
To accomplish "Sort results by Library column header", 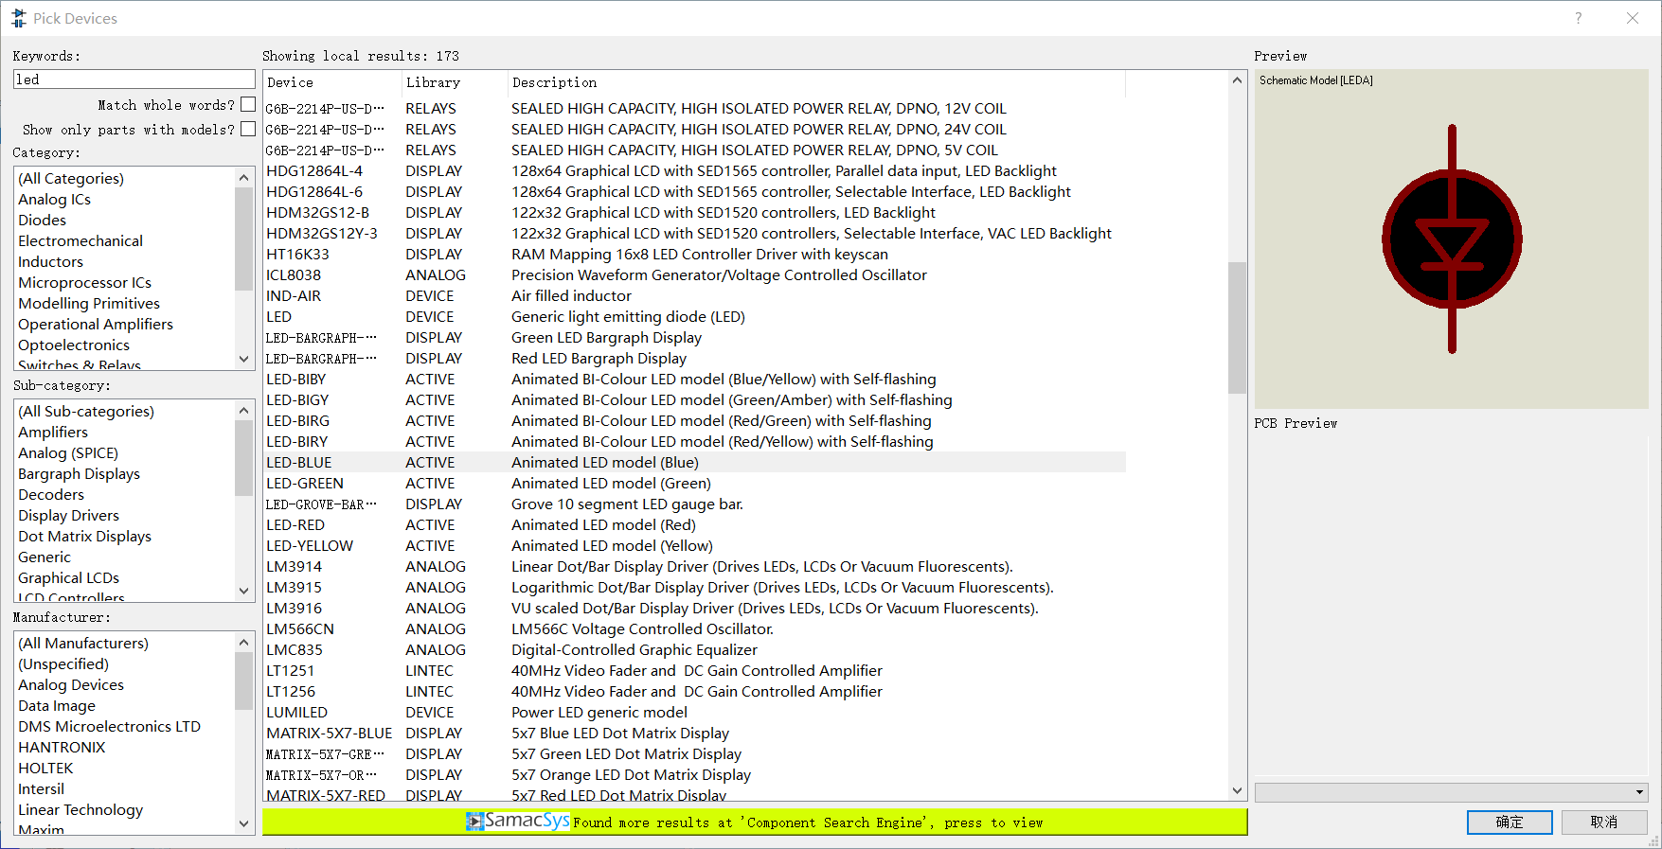I will (x=455, y=82).
